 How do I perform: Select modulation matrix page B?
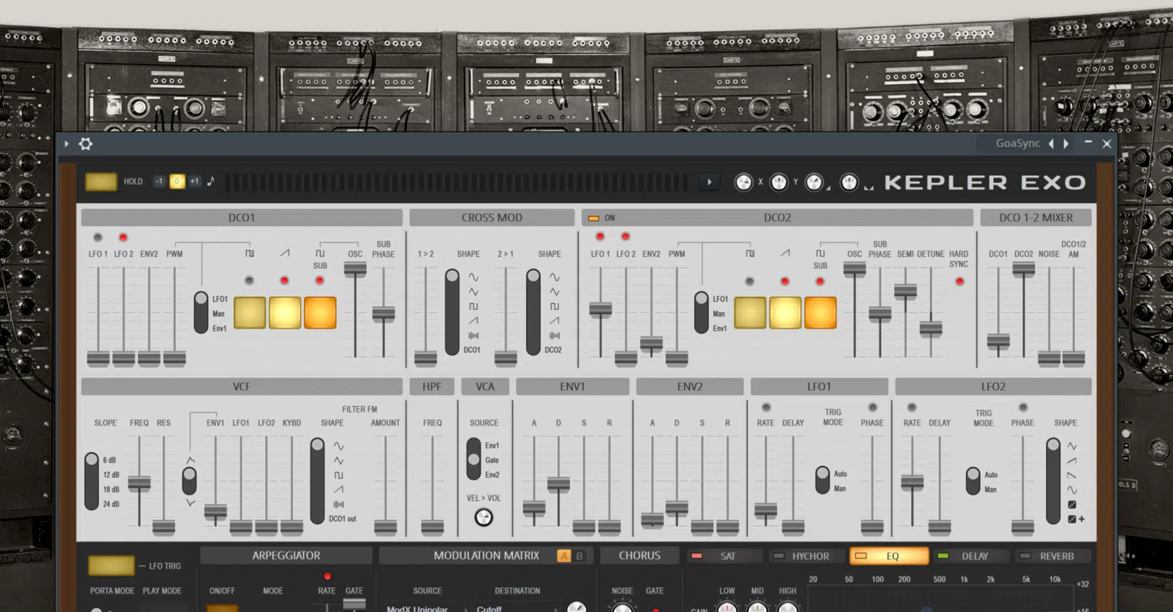click(x=579, y=556)
